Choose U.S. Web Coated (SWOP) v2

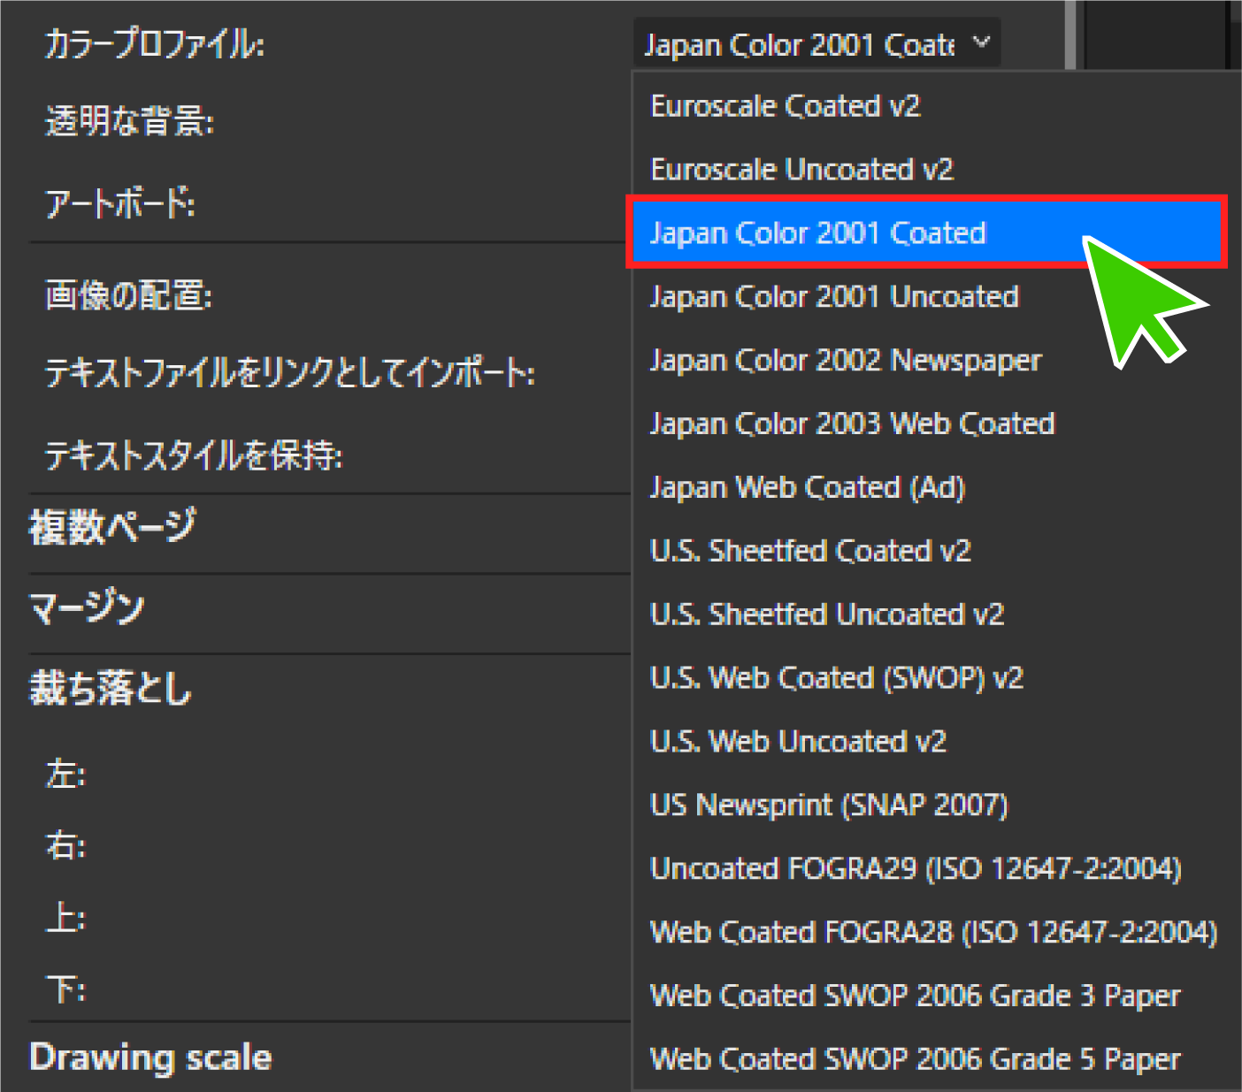(836, 677)
